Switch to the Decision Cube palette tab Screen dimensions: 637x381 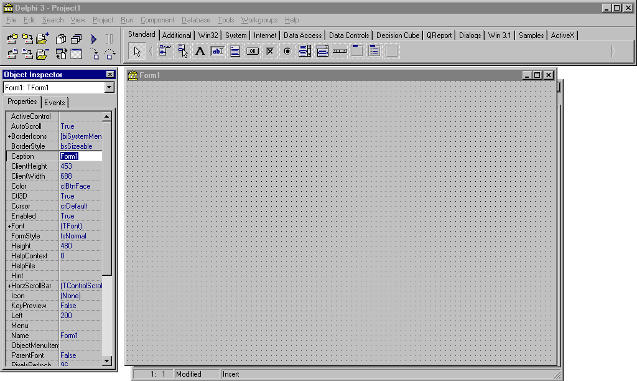tap(398, 35)
